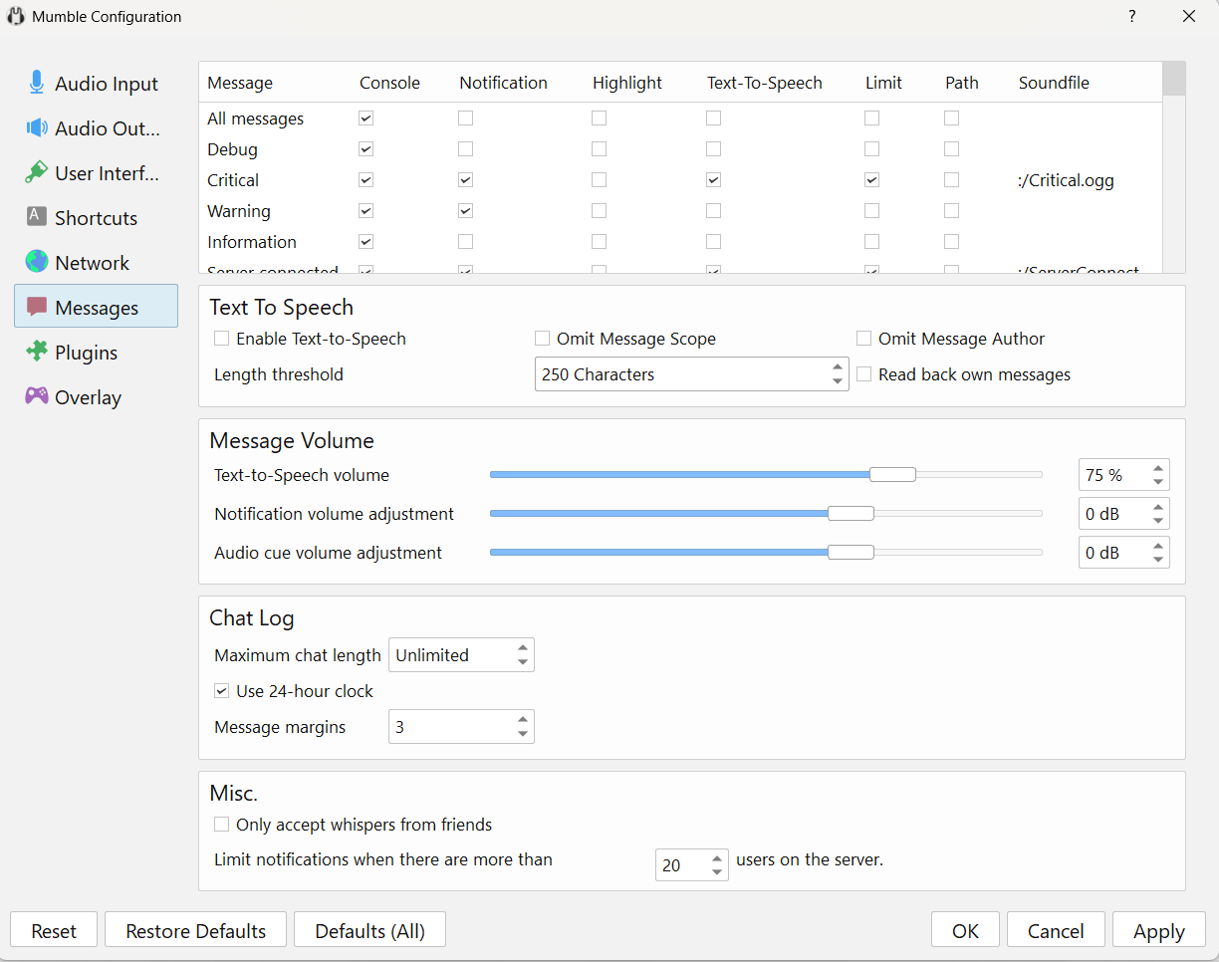Enable Text-to-Speech checkbox

[222, 339]
